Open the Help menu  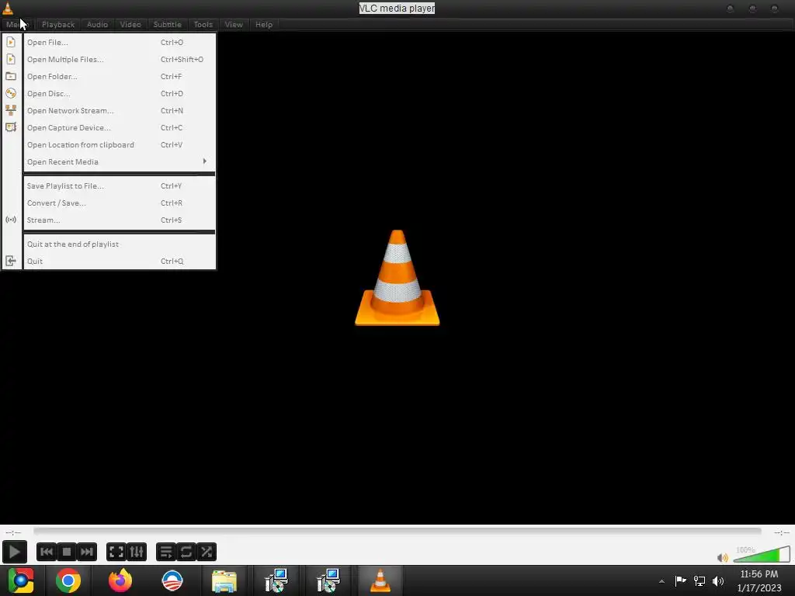264,24
